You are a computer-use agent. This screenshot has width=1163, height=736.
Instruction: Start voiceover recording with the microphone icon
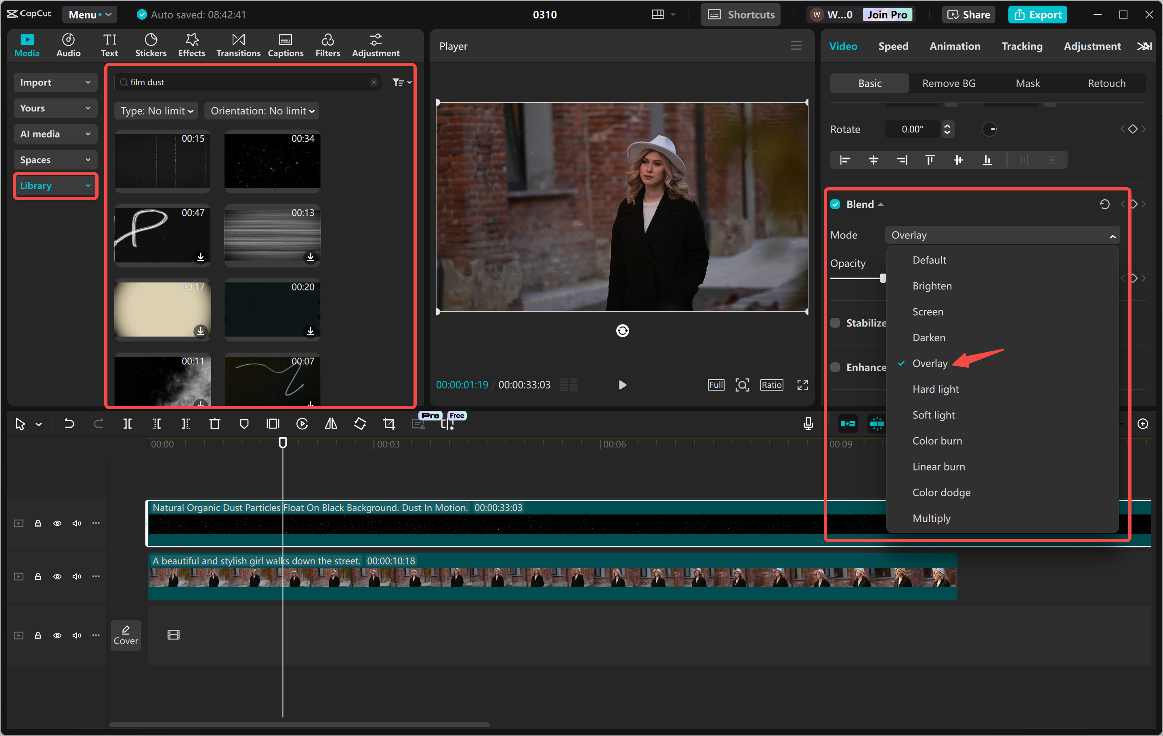[808, 424]
